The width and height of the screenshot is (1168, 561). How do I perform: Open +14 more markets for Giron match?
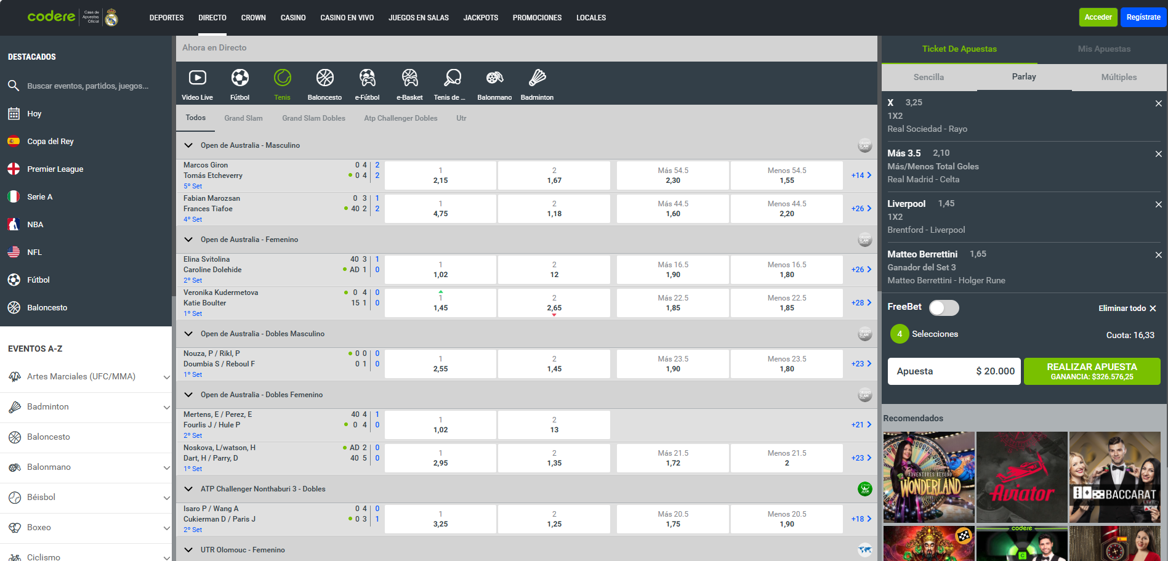(861, 176)
